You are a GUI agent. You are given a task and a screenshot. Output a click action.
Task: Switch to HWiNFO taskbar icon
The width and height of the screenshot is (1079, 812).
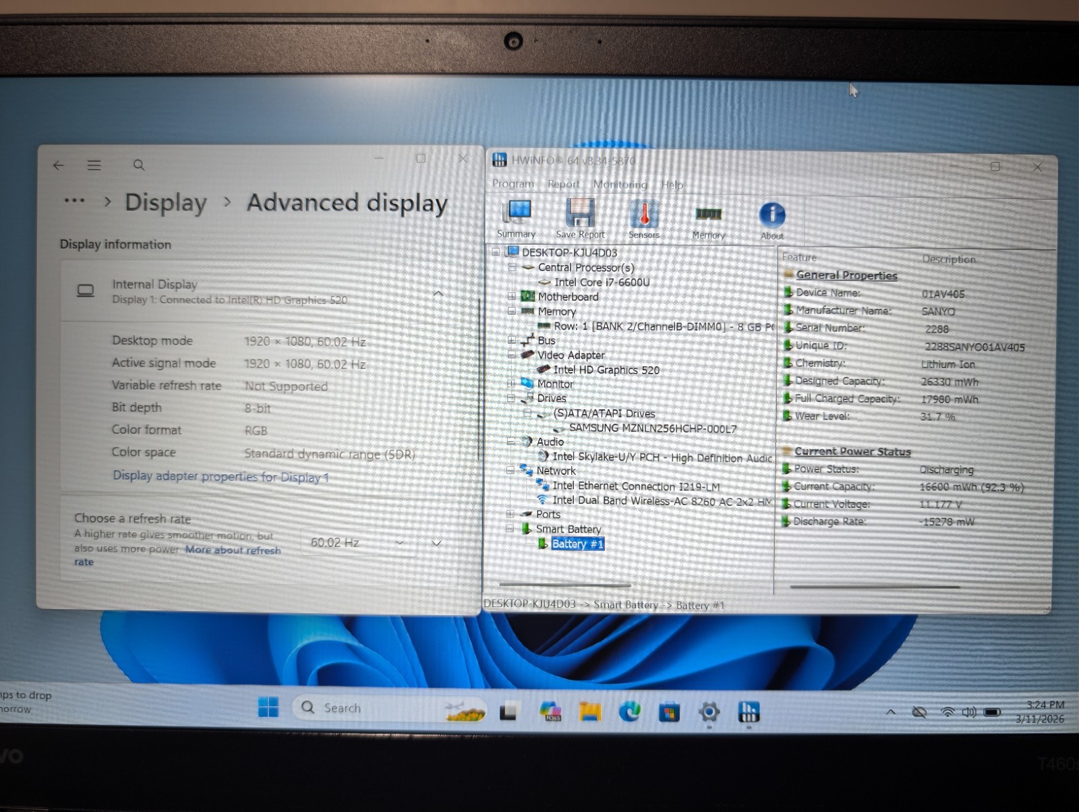pyautogui.click(x=749, y=712)
